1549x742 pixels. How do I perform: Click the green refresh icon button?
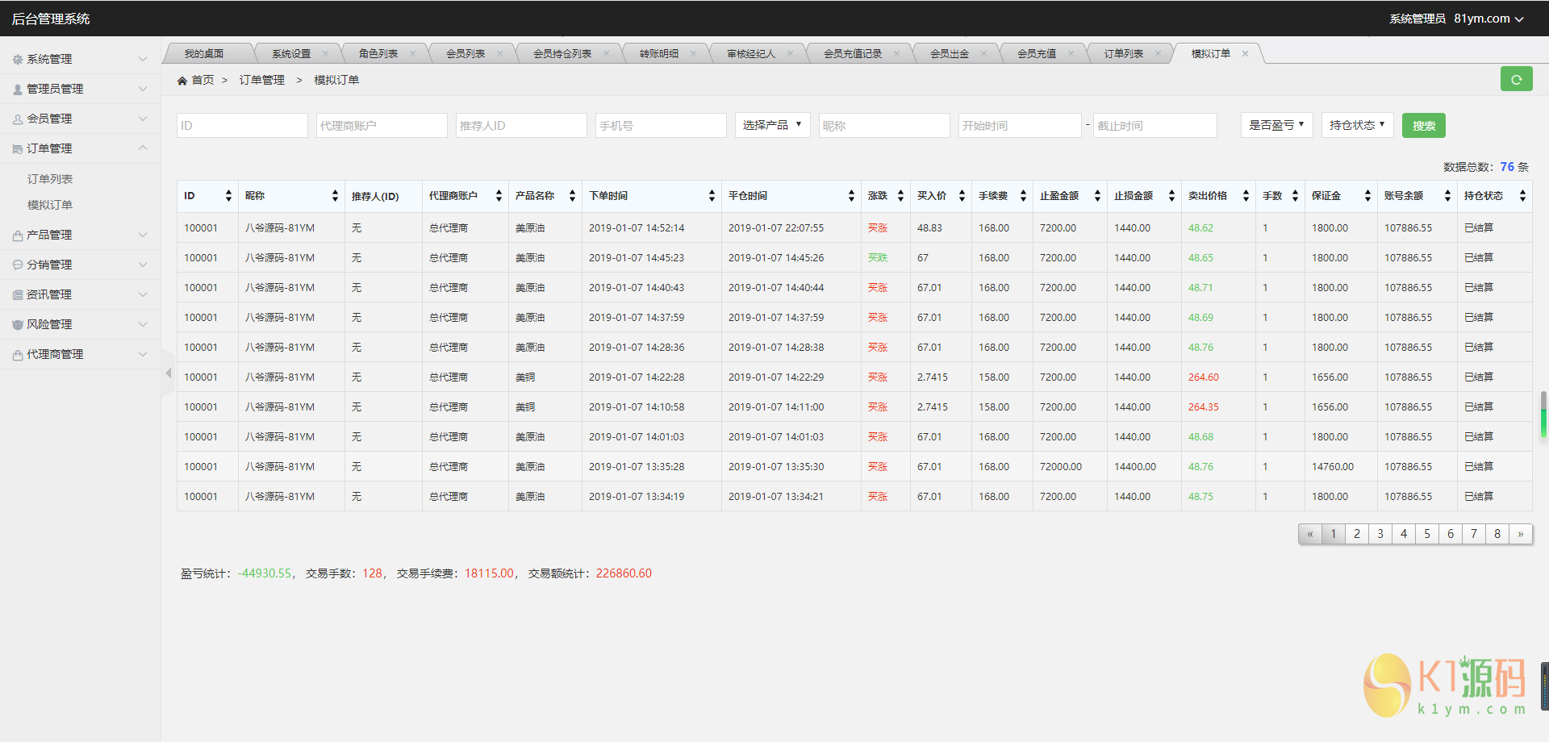1516,79
